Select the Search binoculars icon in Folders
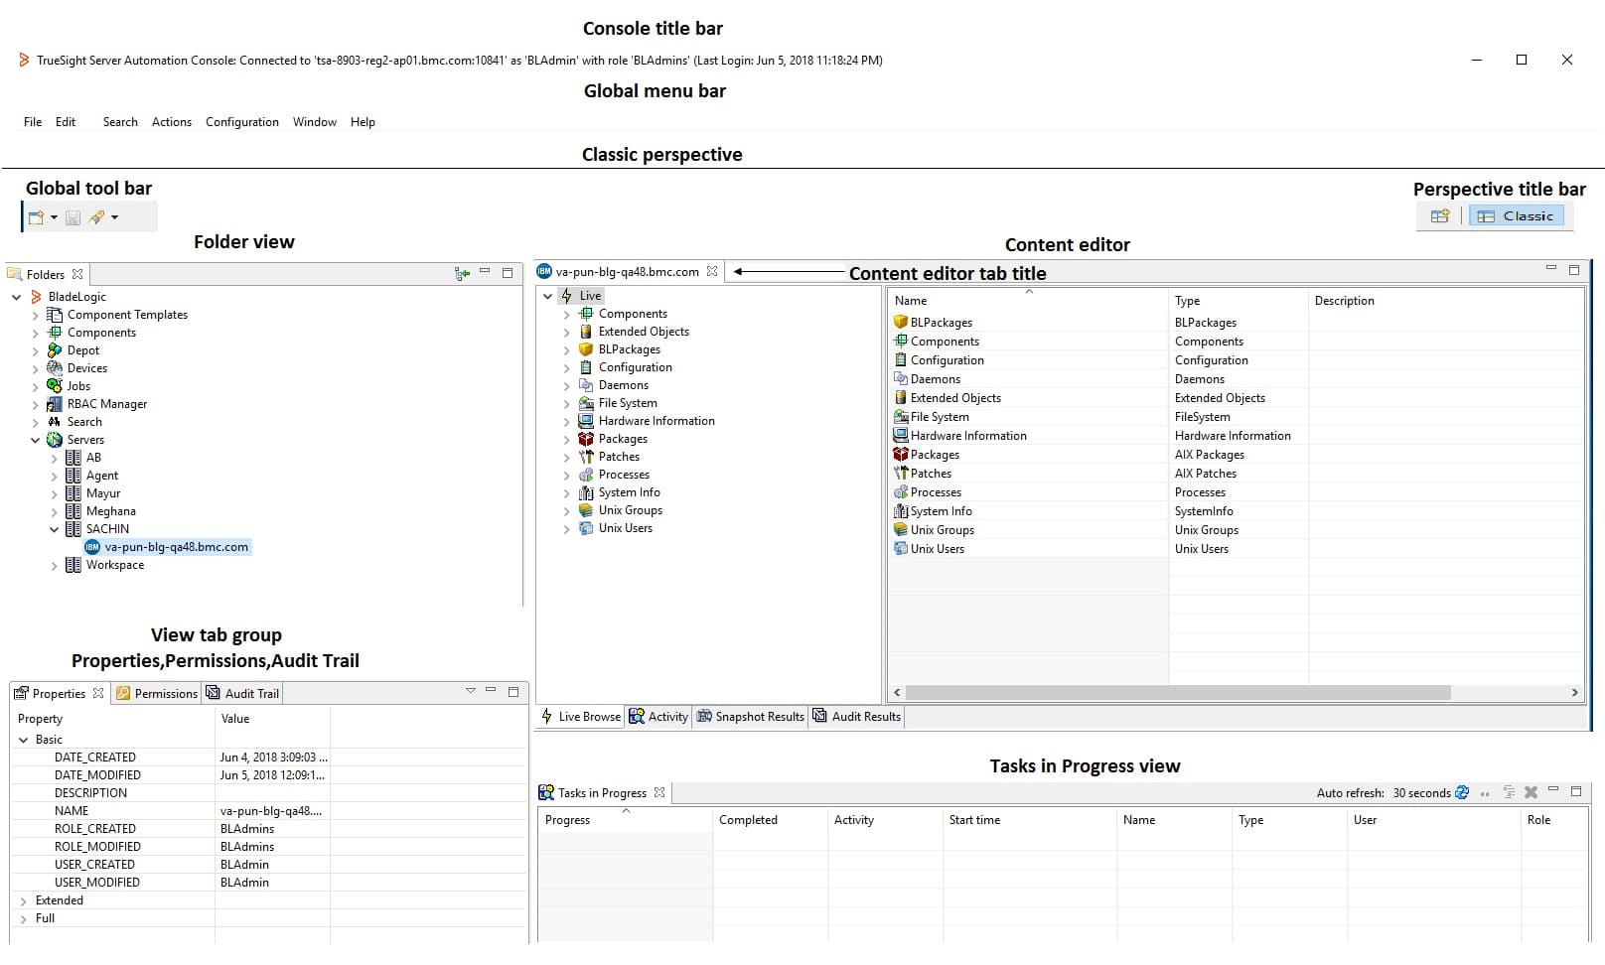 tap(55, 422)
